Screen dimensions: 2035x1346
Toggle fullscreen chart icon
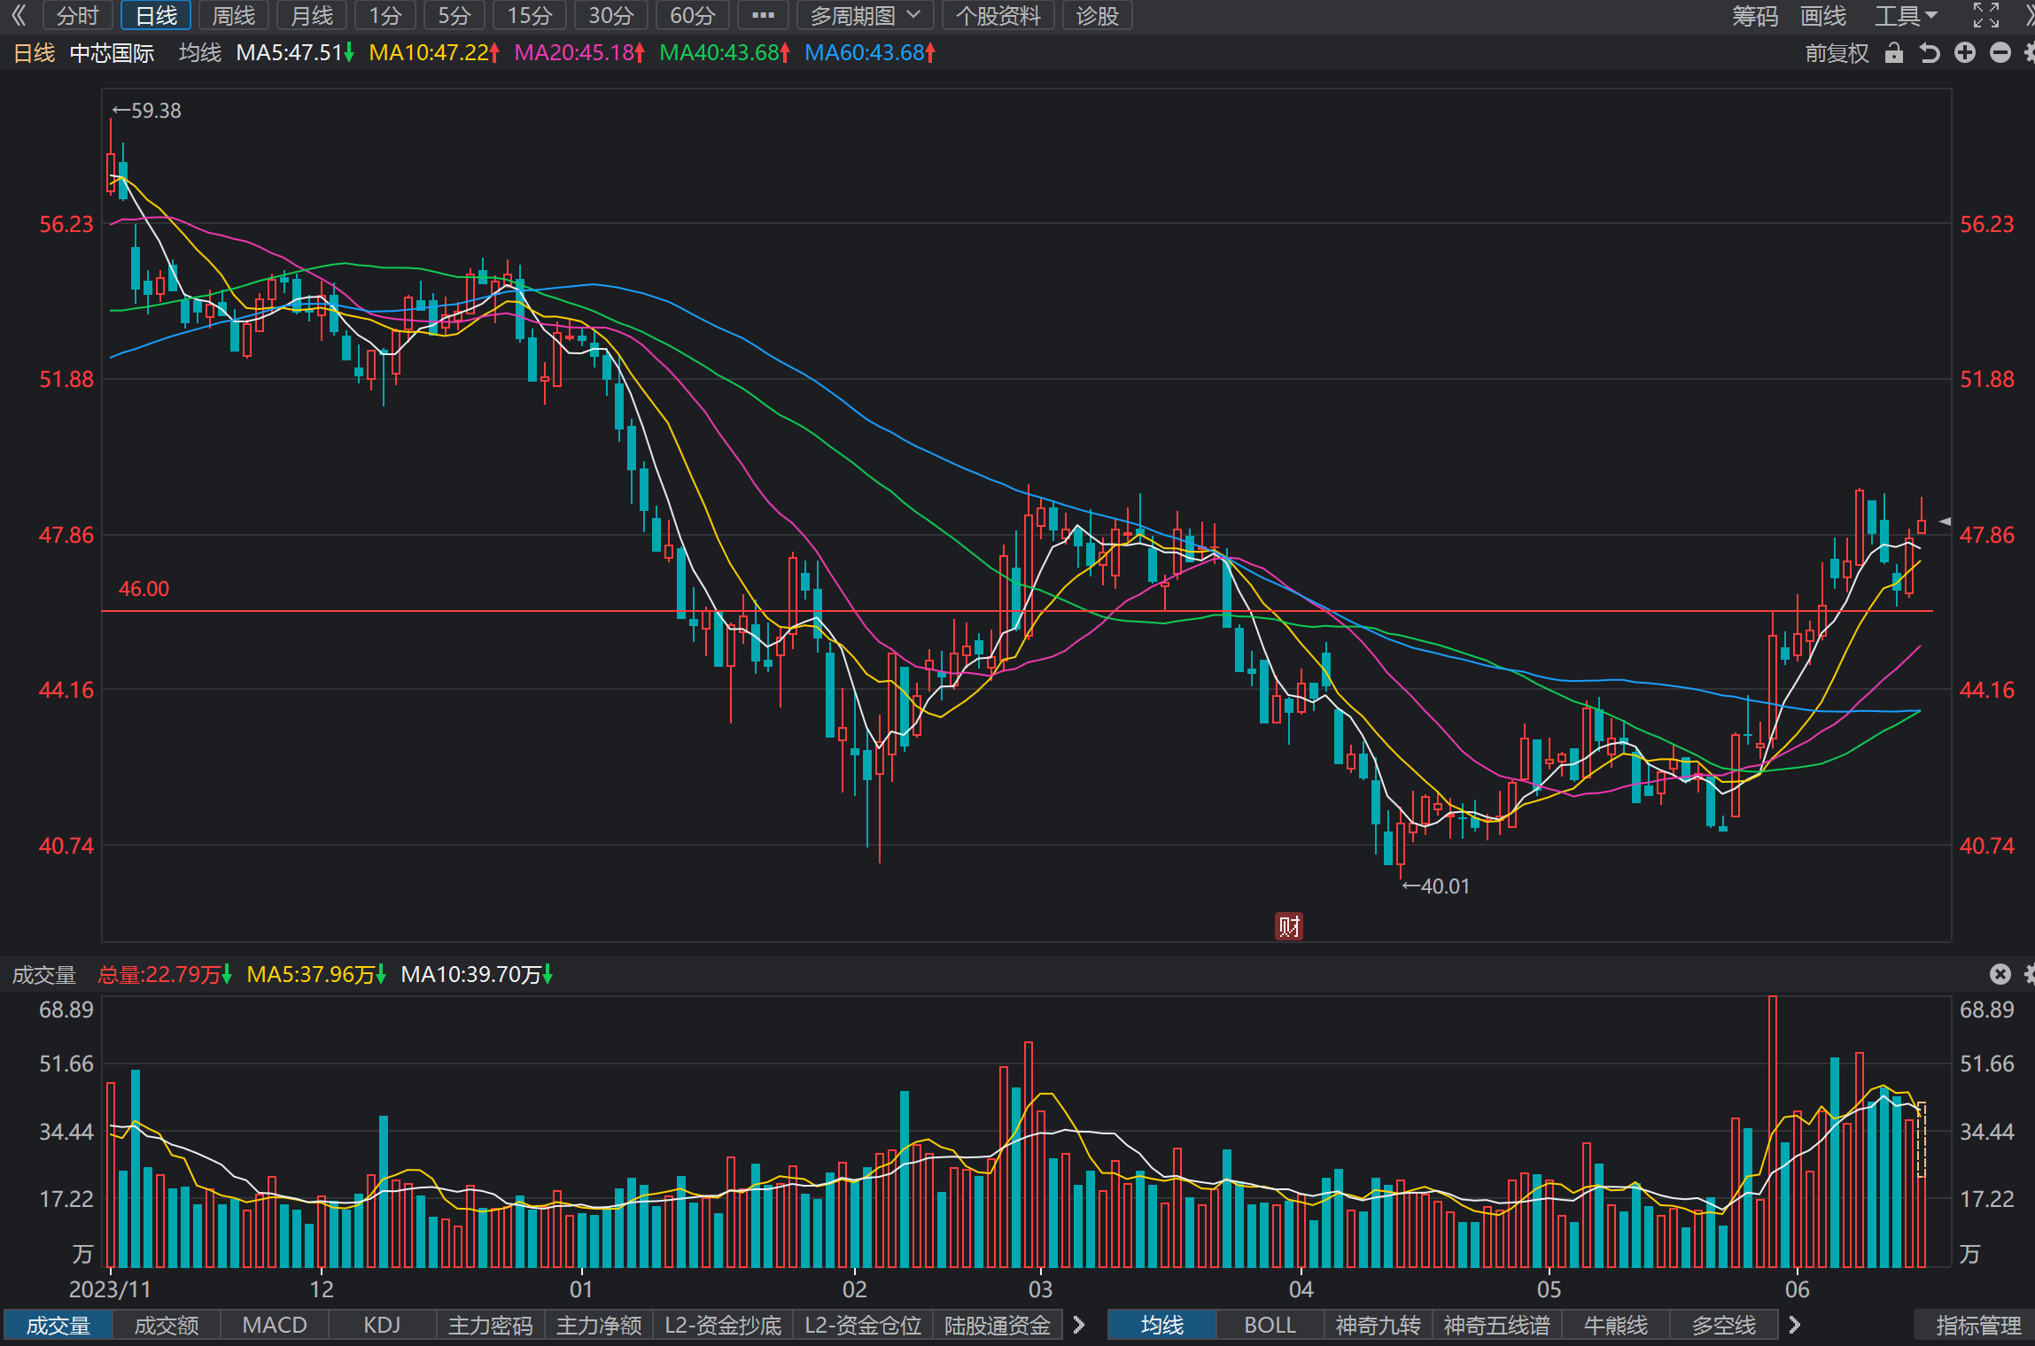coord(1985,15)
